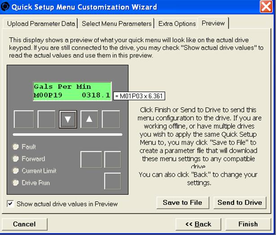Click the Fault indicator light
The width and height of the screenshot is (276, 235).
(x=16, y=146)
